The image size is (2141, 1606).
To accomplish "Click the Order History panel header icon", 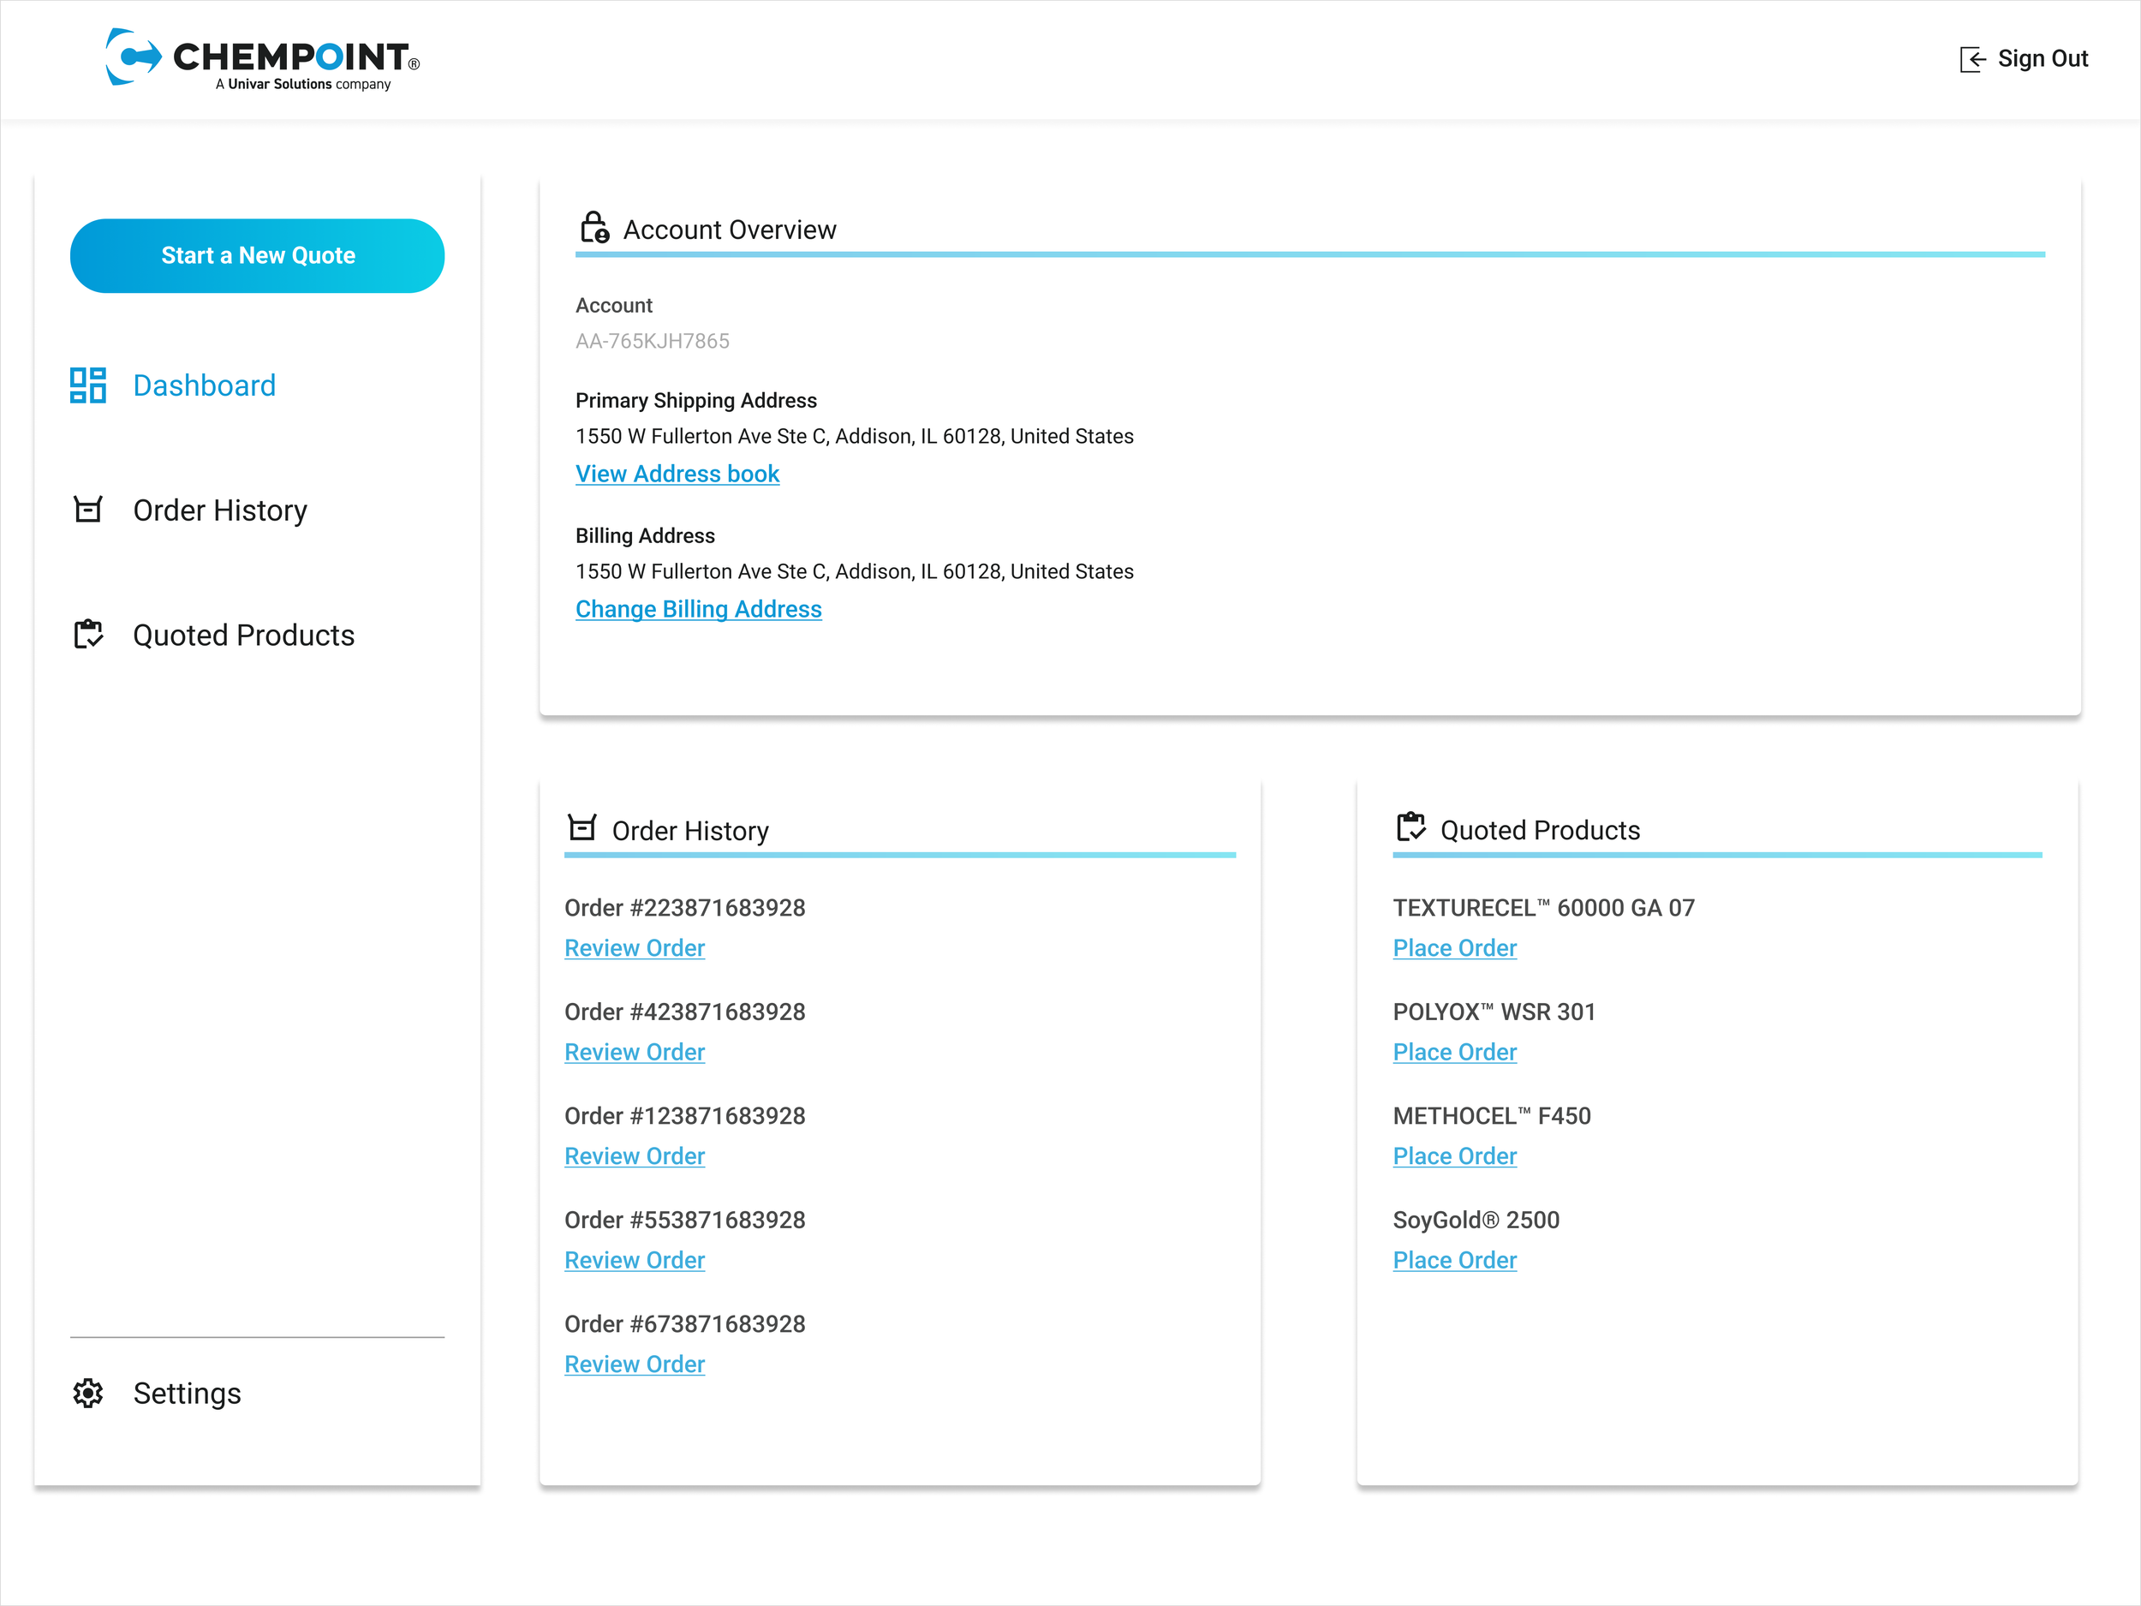I will 581,827.
